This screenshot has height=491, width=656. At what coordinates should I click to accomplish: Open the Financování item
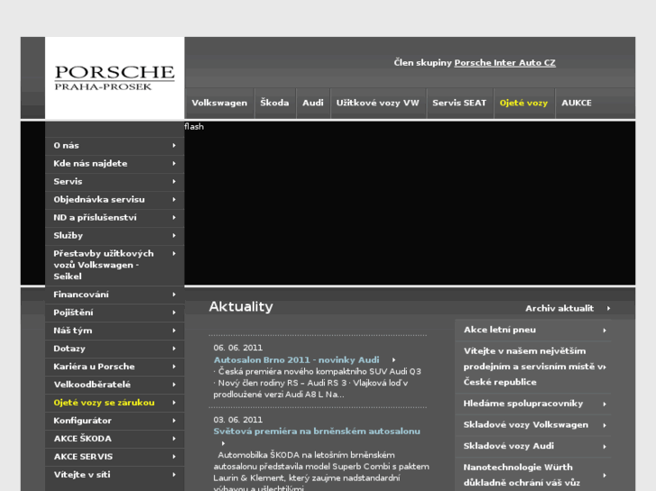click(115, 295)
